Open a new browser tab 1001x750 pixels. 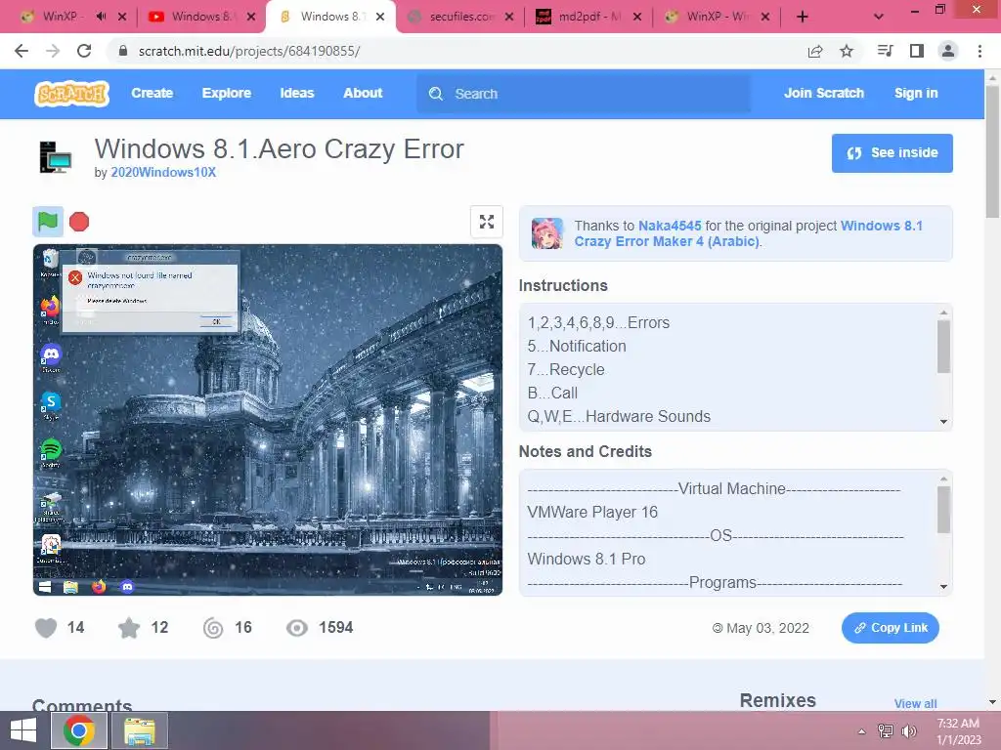(803, 17)
